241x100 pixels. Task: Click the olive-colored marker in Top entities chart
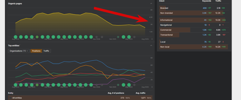click(37, 85)
